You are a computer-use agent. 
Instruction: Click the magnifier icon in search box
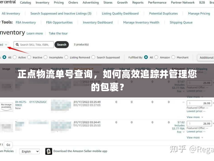17,45
